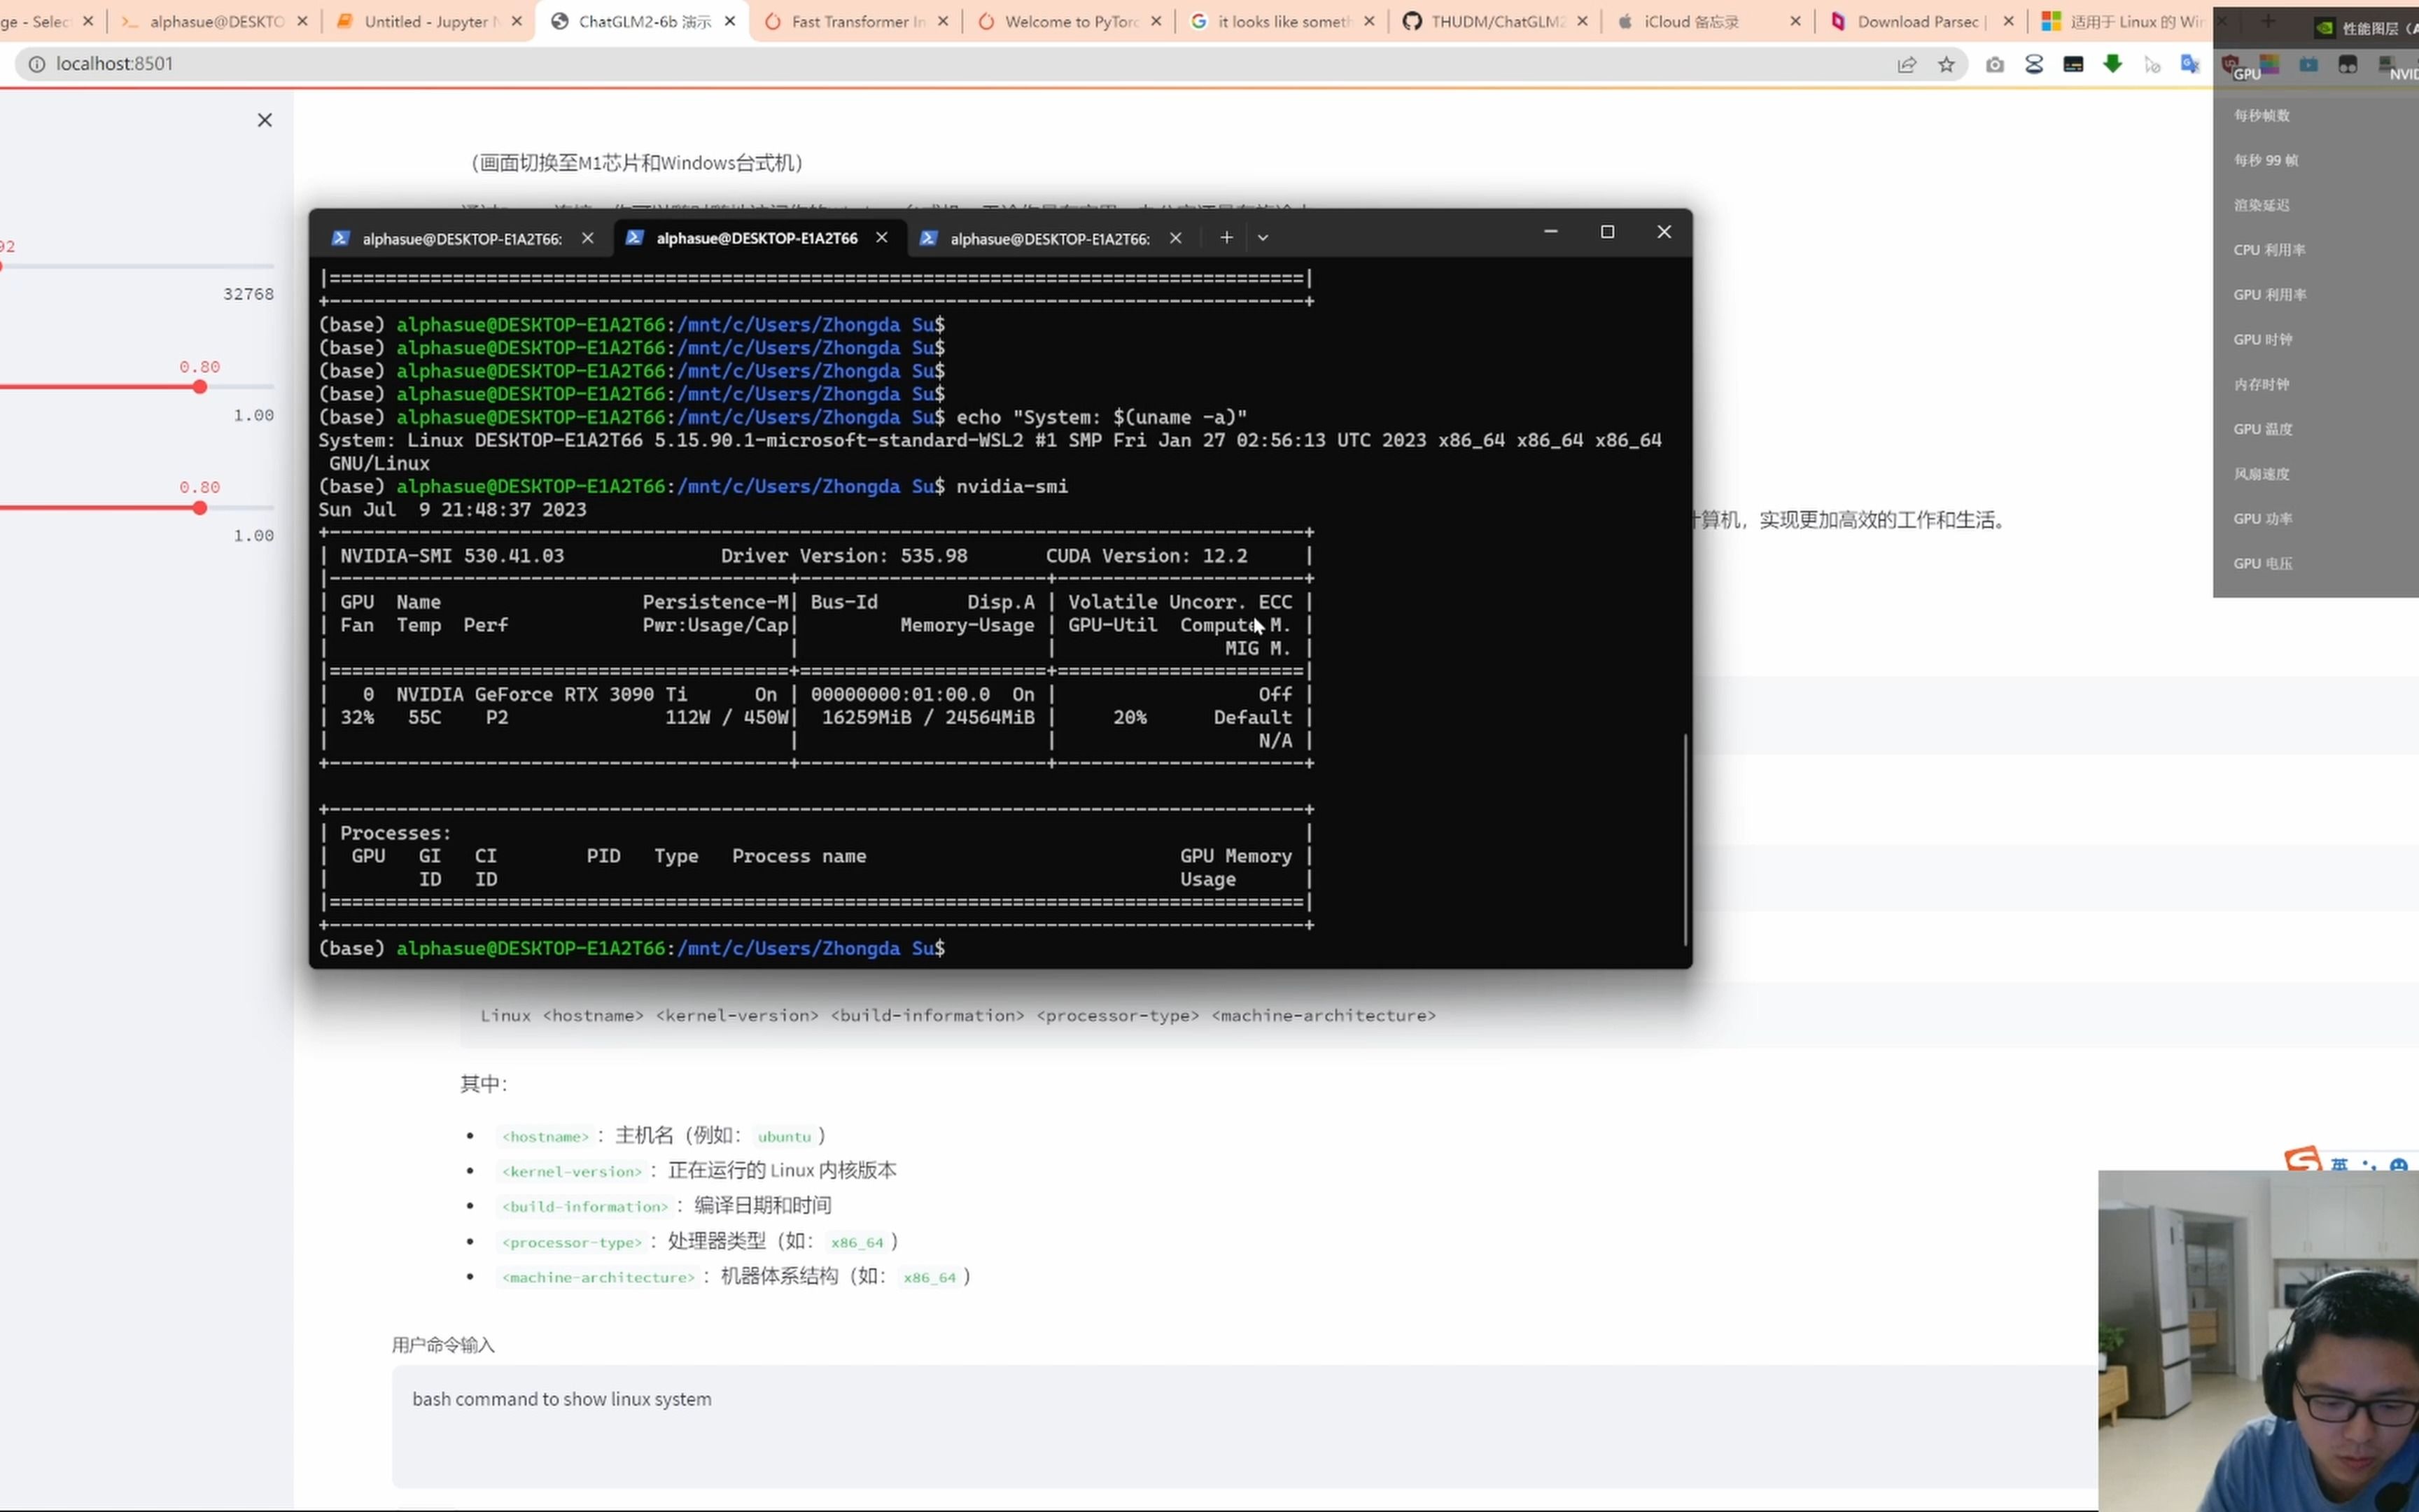Select GPU 电压 in the performance overlay

tap(2263, 564)
